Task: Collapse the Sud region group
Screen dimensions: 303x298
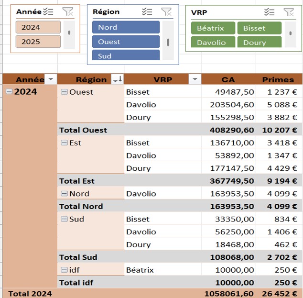Action: point(64,219)
